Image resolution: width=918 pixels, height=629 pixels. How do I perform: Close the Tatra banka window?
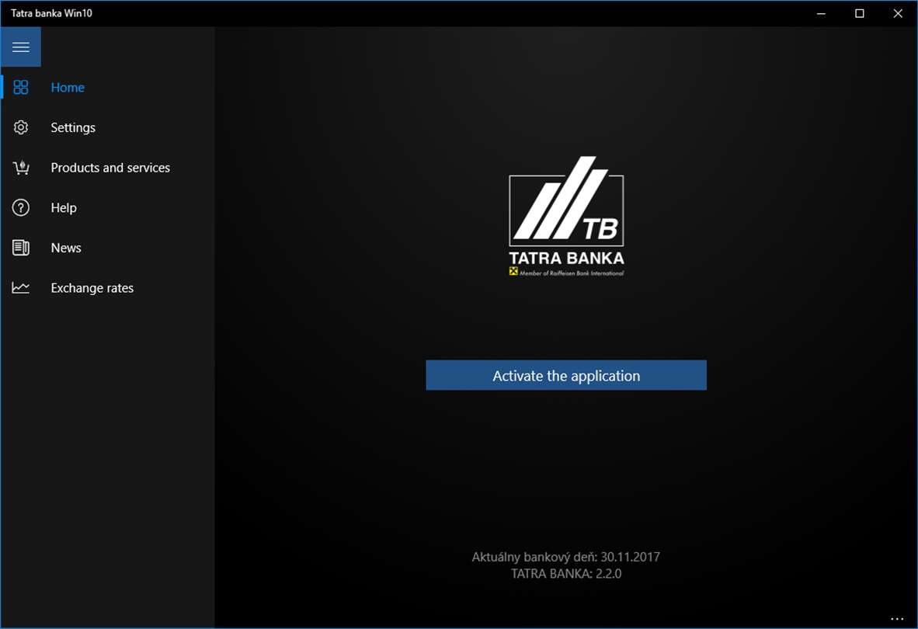(898, 13)
